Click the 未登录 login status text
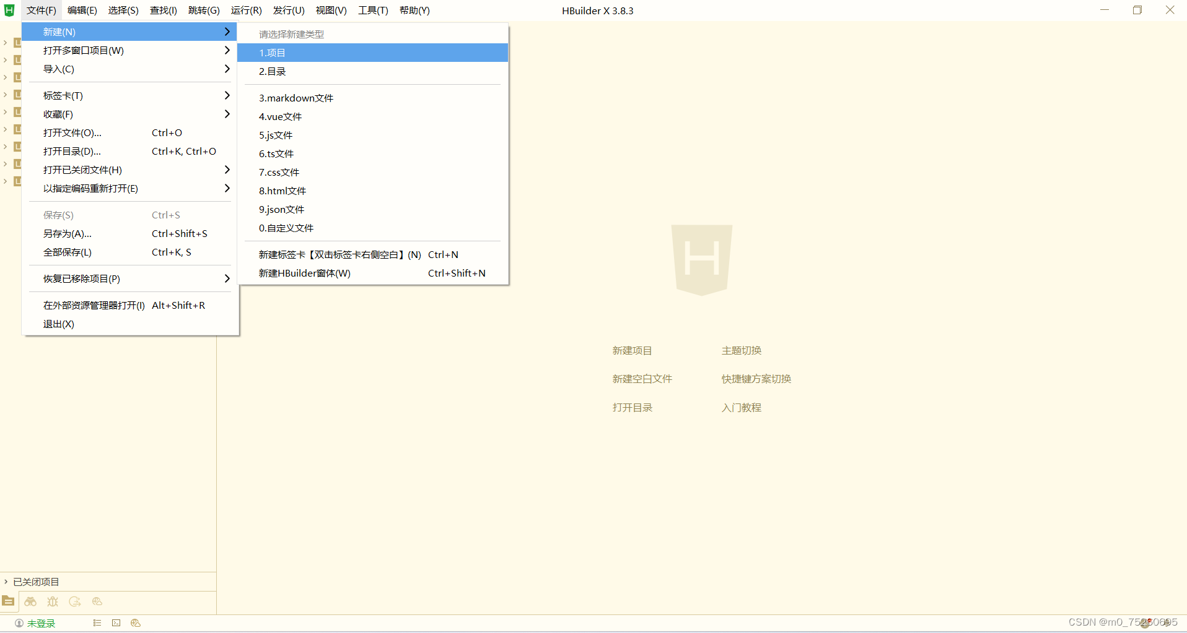This screenshot has height=633, width=1187. (41, 623)
